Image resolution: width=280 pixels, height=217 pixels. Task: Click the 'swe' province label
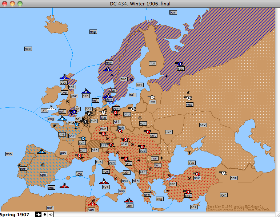coord(123,79)
